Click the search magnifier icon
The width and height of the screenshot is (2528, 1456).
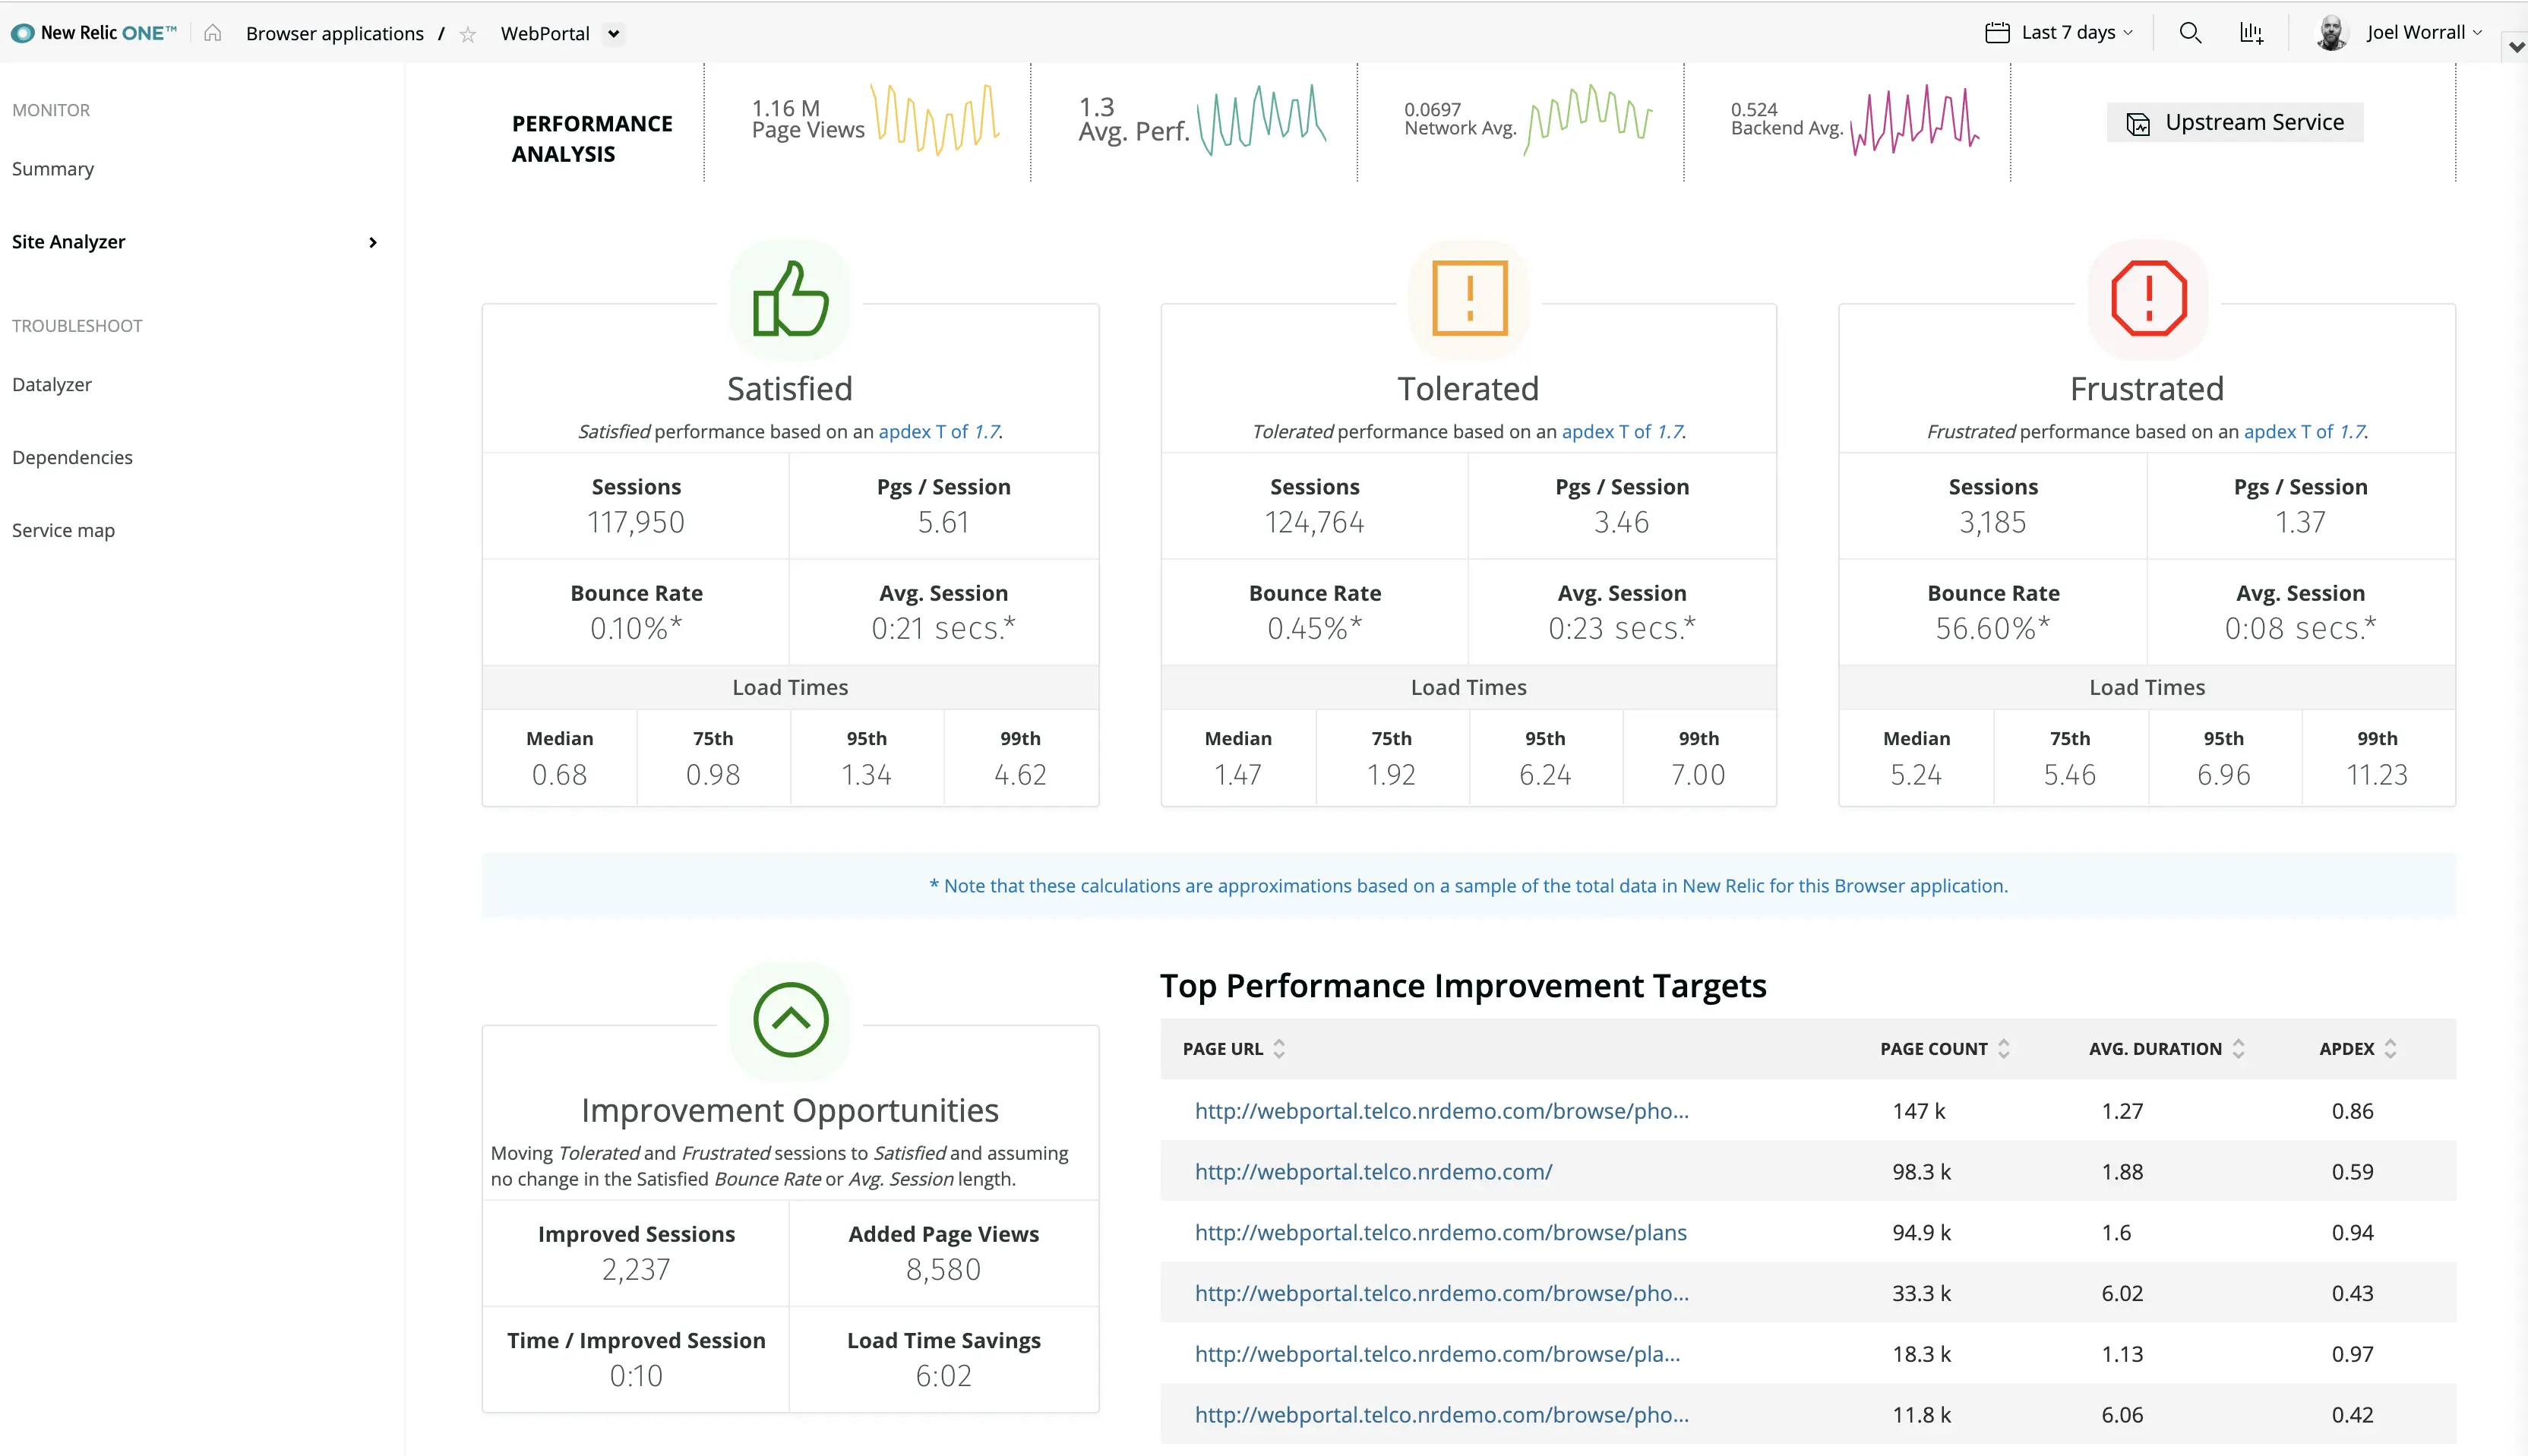(x=2191, y=33)
